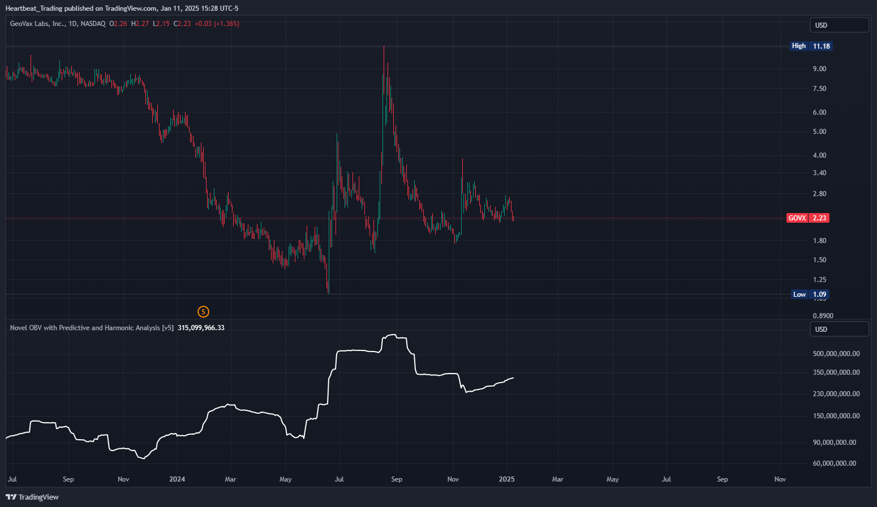
Task: Click the 6.00 price axis label
Action: 819,112
